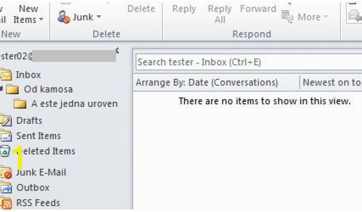
Task: Select the Outbox folder icon
Action: click(6, 188)
